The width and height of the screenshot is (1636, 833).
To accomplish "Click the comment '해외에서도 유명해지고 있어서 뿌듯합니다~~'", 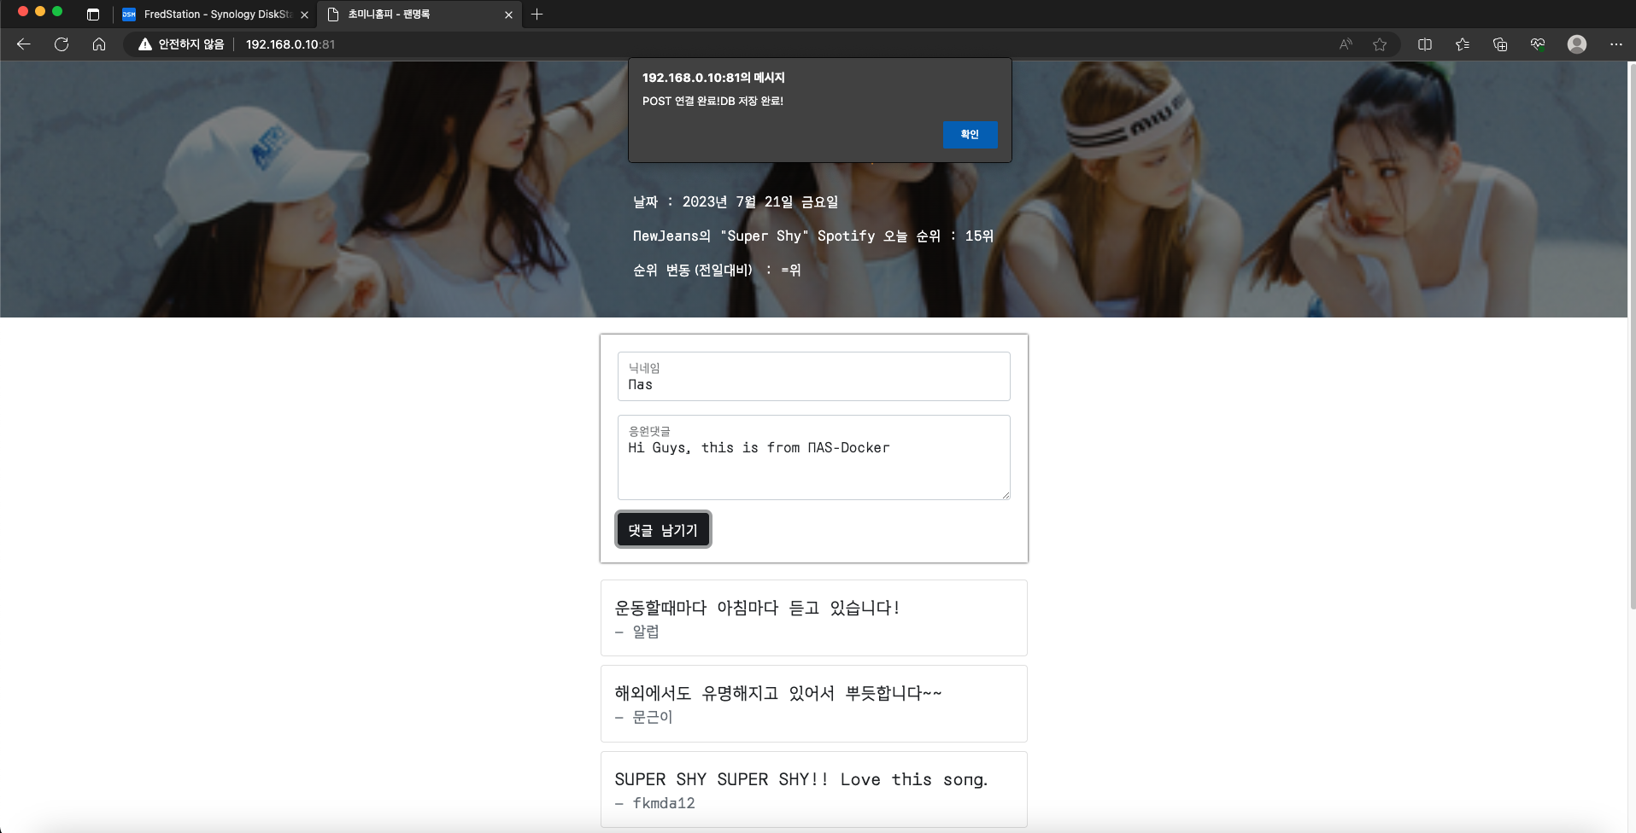I will point(778,693).
